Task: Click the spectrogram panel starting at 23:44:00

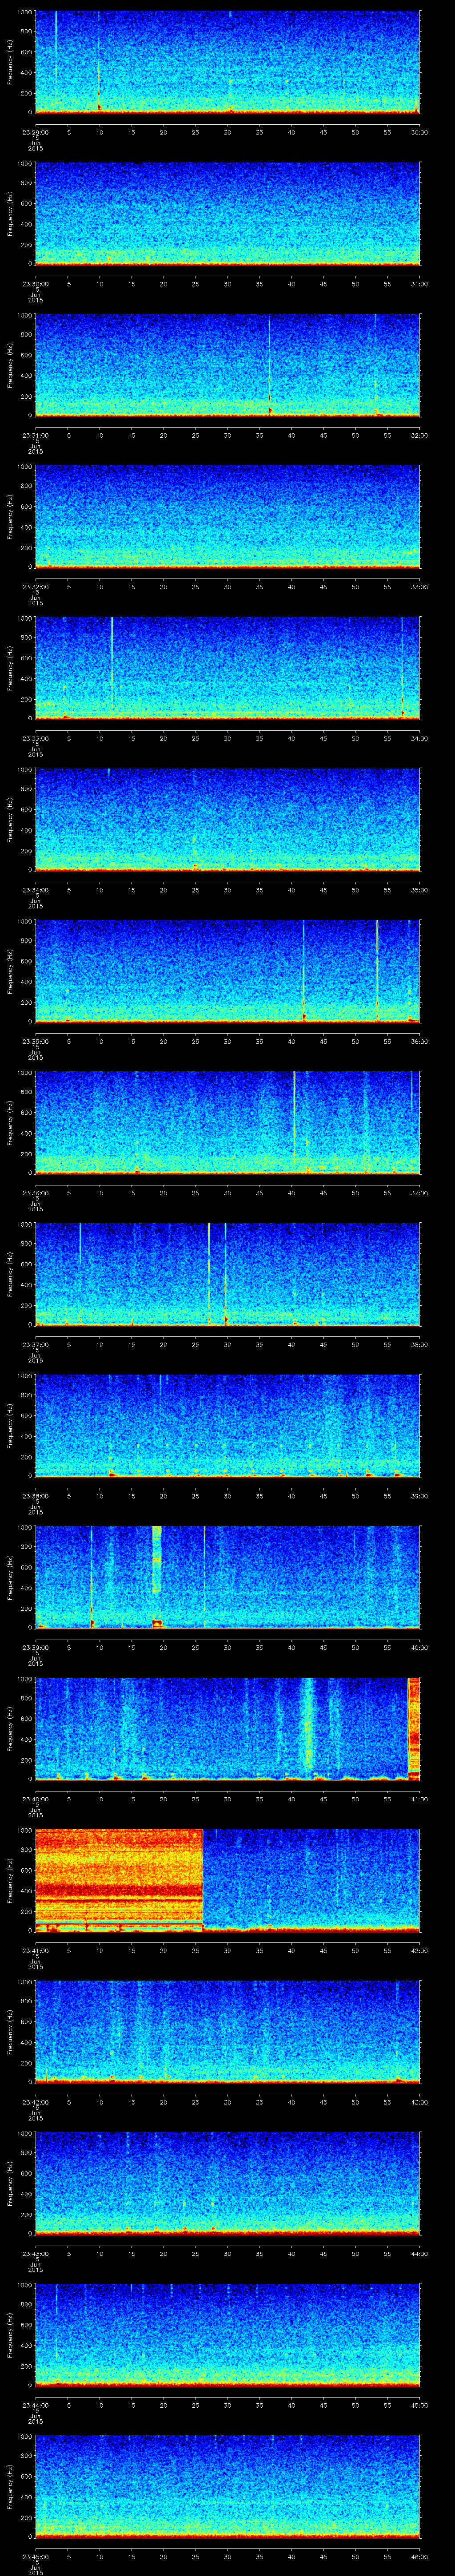Action: coord(228,2335)
